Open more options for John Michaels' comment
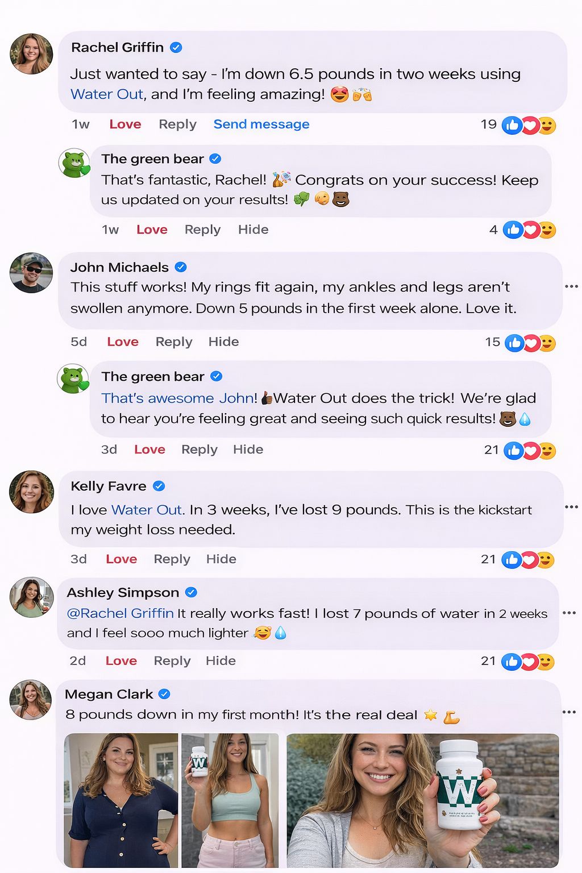The image size is (582, 873). [571, 286]
